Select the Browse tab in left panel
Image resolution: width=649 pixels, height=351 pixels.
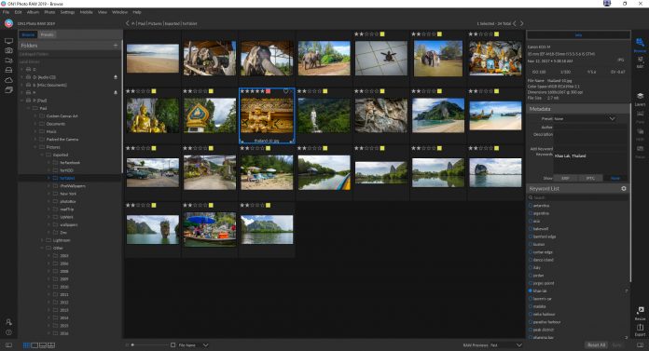click(x=28, y=34)
